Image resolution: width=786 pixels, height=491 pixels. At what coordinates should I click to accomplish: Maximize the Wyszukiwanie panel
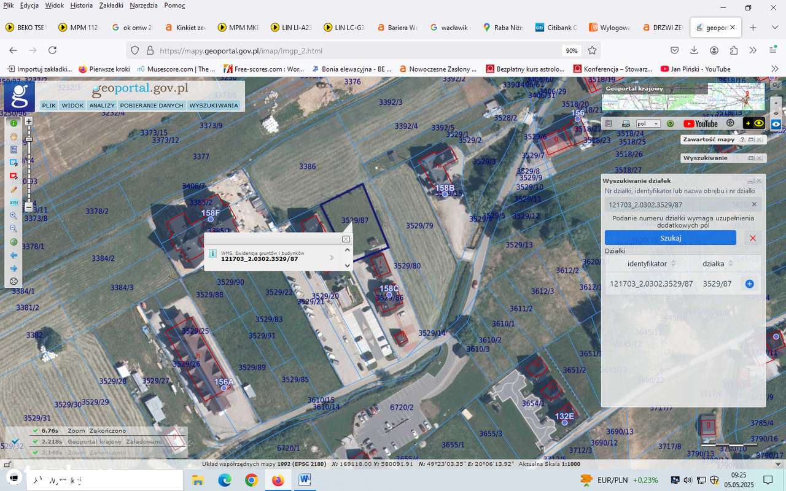click(x=751, y=158)
